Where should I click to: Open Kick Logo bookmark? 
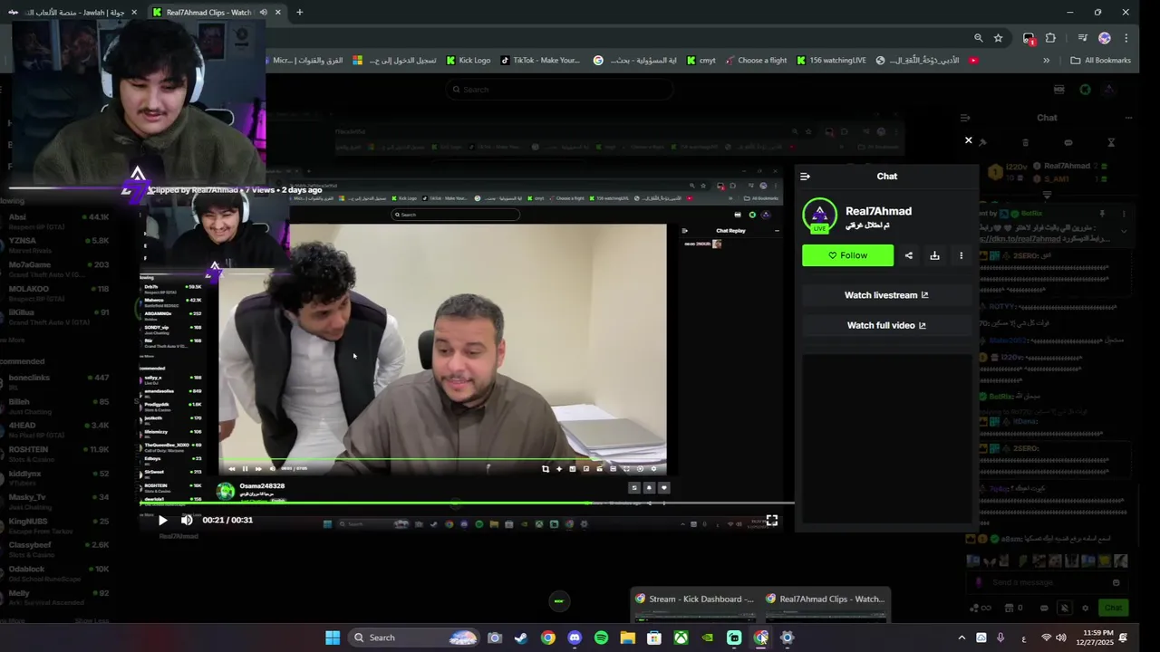pyautogui.click(x=469, y=61)
